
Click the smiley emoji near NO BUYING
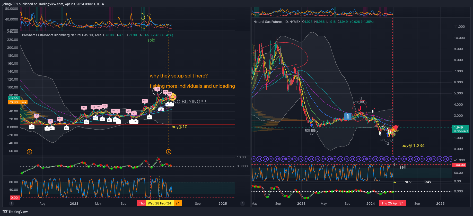173,97
